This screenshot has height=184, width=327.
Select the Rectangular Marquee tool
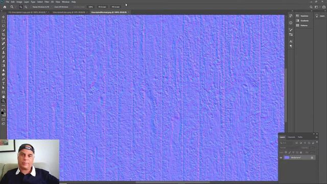coord(4,21)
